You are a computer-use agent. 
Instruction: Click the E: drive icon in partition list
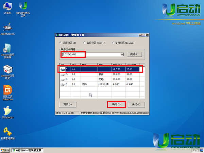(63, 80)
